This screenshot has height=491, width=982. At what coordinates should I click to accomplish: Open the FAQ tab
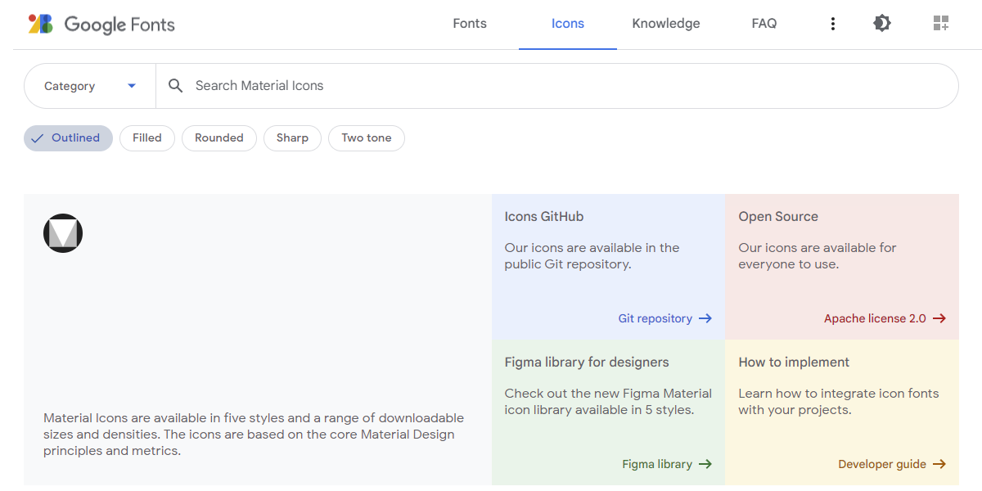pyautogui.click(x=764, y=24)
